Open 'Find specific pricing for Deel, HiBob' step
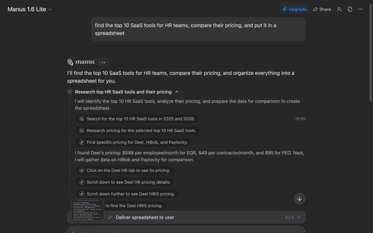 134,142
